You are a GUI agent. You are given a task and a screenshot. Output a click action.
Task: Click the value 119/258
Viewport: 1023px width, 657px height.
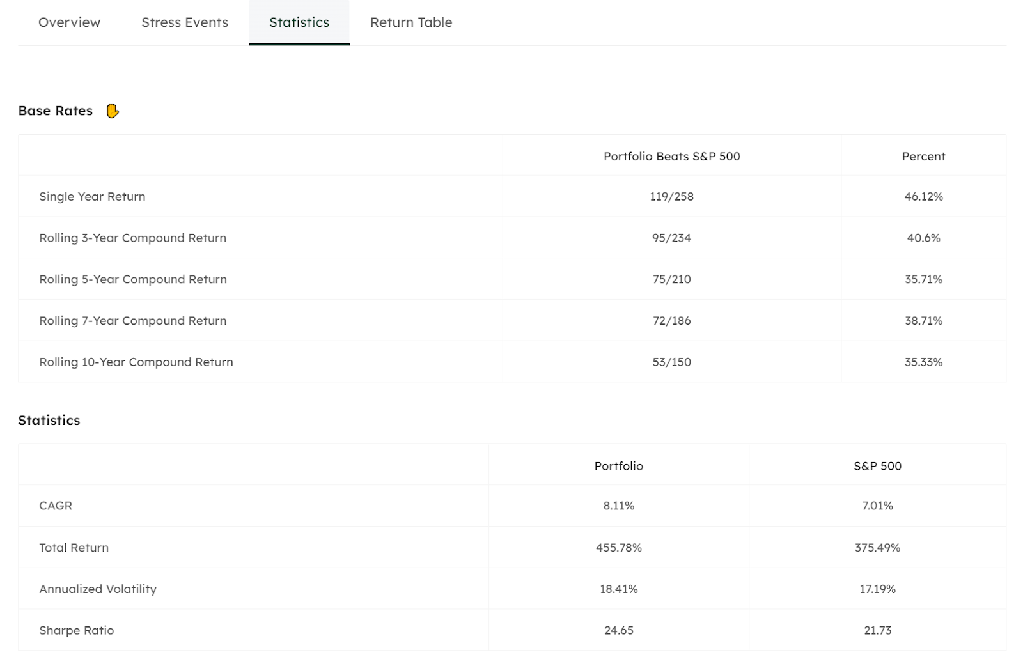coord(671,197)
